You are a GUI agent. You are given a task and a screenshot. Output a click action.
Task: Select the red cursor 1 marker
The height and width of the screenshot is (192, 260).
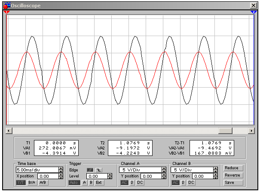pos(6,12)
